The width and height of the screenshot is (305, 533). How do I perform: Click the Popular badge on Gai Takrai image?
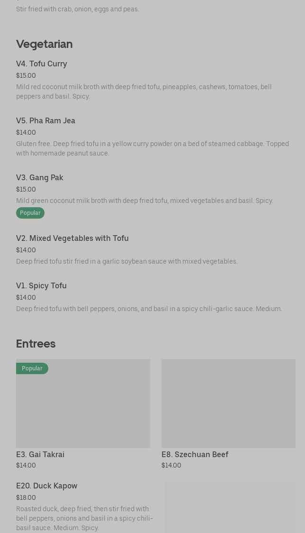tap(32, 368)
